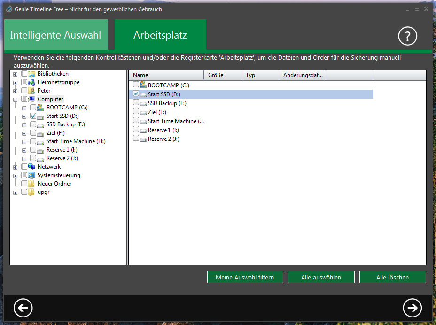Switch to Arbeitsplatz tab
Image resolution: width=436 pixels, height=325 pixels.
160,35
